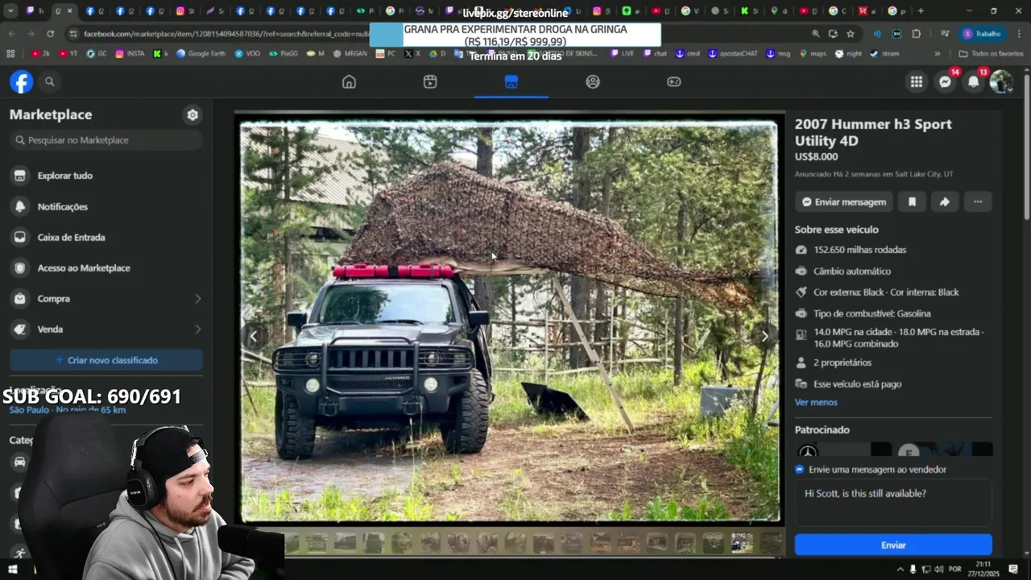Expand the Compra section
This screenshot has width=1031, height=580.
[x=106, y=299]
